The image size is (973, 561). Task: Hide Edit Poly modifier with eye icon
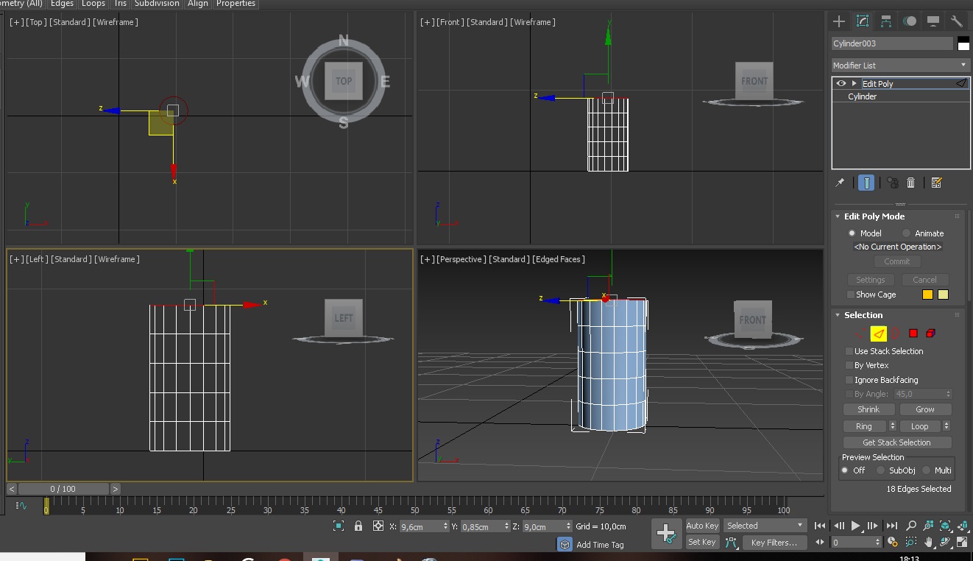point(841,84)
